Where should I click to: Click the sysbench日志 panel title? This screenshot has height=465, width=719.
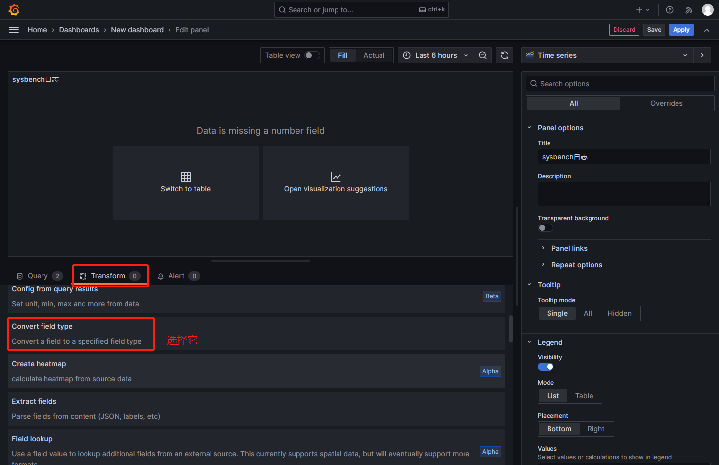(x=36, y=79)
